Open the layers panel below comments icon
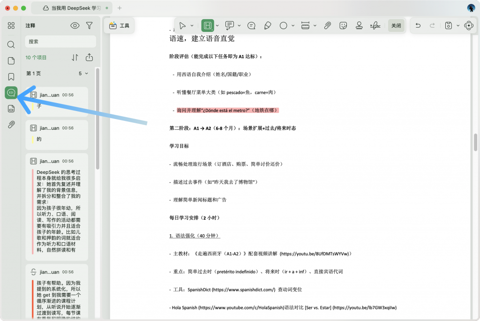 click(11, 109)
